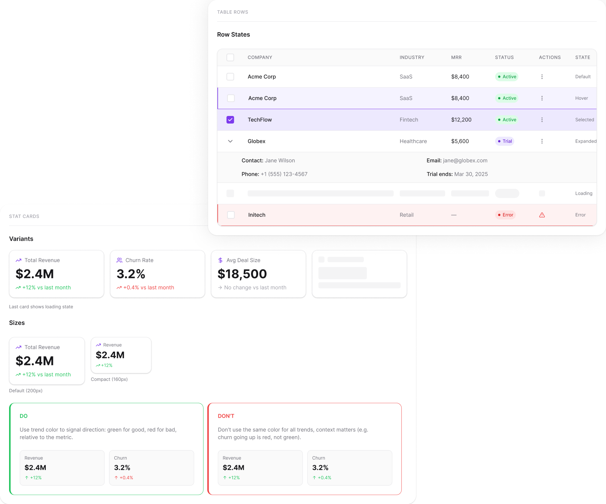Image resolution: width=606 pixels, height=504 pixels.
Task: Select the Globex company name
Action: coord(257,141)
